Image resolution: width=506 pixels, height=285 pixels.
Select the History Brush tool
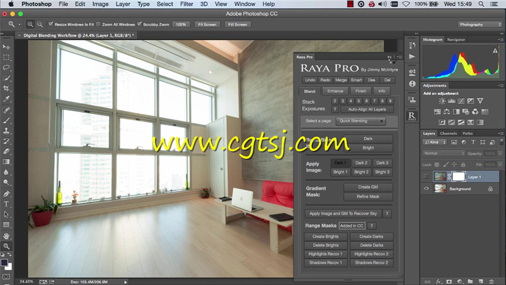6,141
